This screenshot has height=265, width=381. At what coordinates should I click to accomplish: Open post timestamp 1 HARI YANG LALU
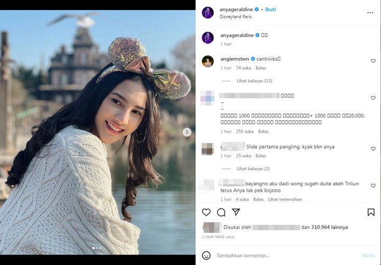coord(218,237)
